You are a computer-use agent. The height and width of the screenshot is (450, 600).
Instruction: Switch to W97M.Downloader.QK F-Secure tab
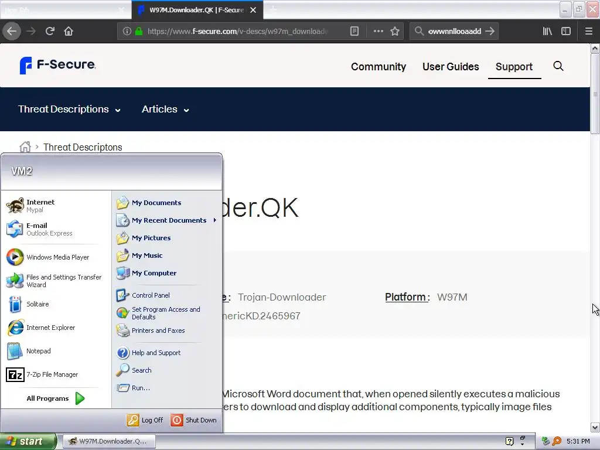(x=197, y=10)
